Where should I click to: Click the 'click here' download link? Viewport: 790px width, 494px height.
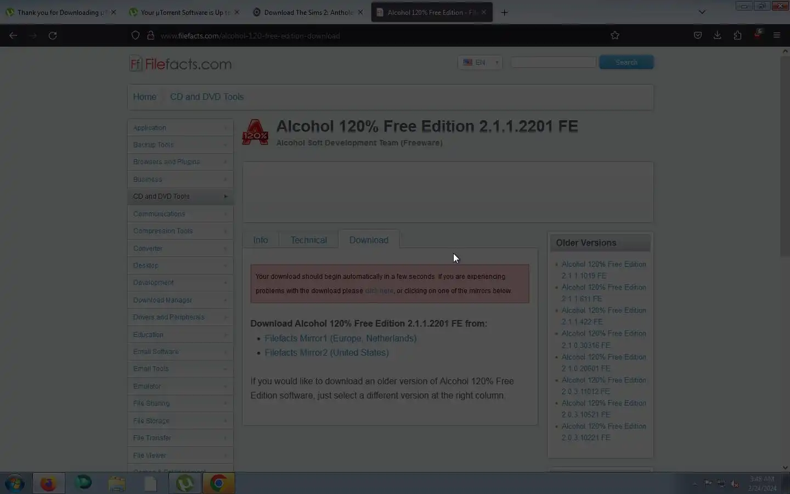(379, 291)
